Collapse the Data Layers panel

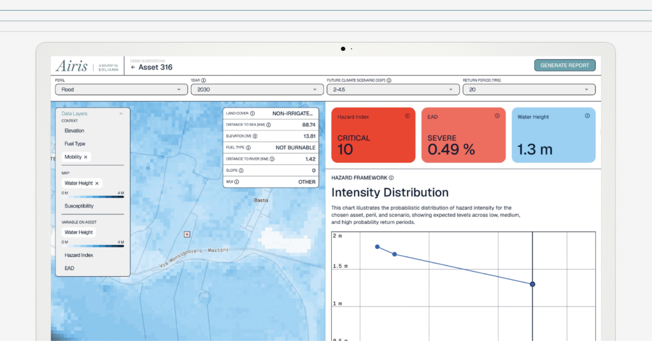(121, 113)
